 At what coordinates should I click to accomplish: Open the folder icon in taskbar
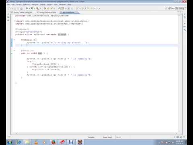tap(27, 142)
